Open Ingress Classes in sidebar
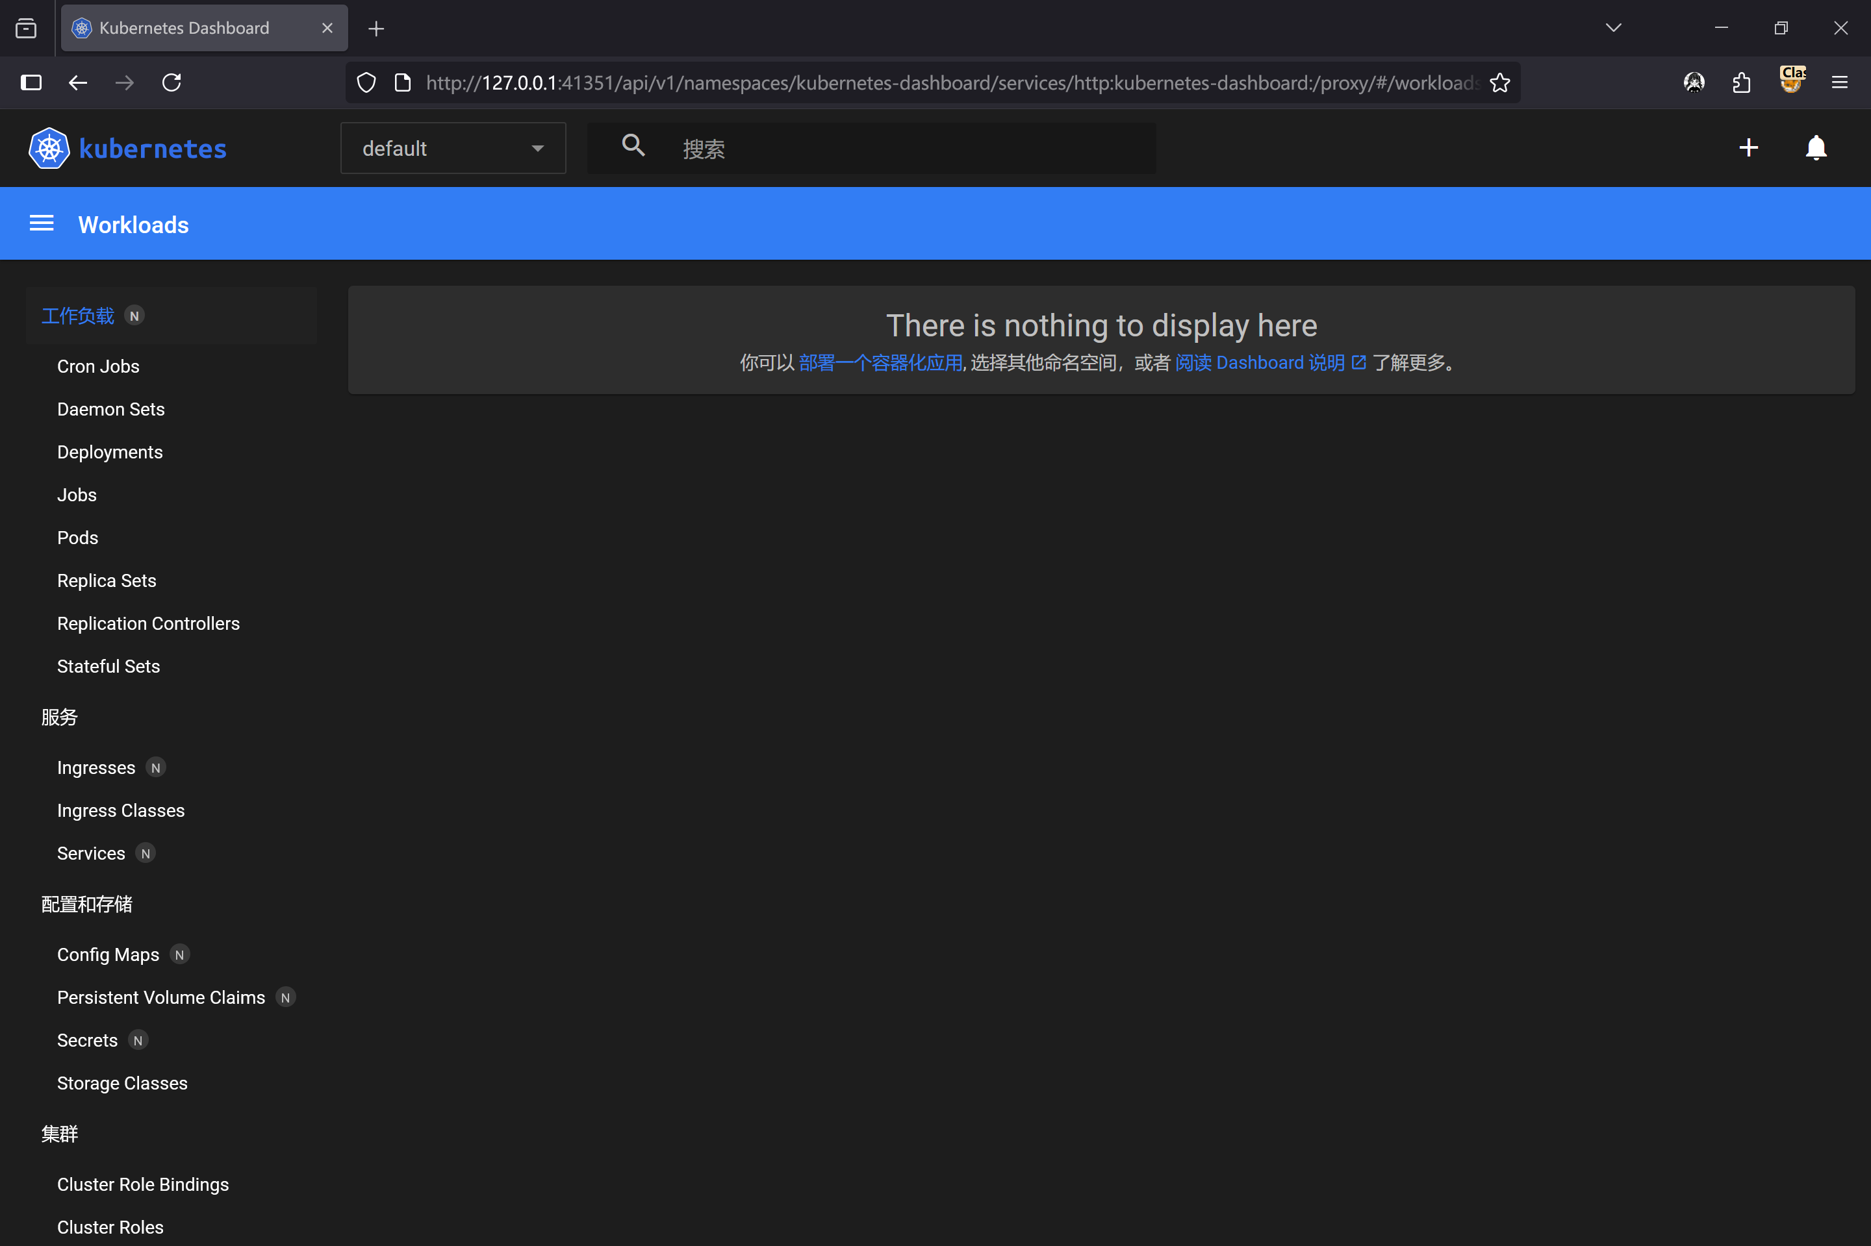 point(121,810)
